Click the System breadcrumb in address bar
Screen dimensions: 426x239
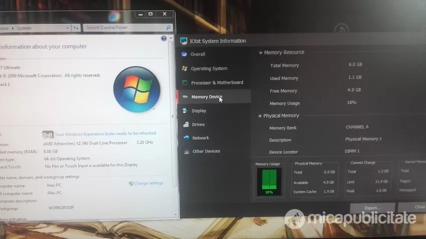pos(24,28)
